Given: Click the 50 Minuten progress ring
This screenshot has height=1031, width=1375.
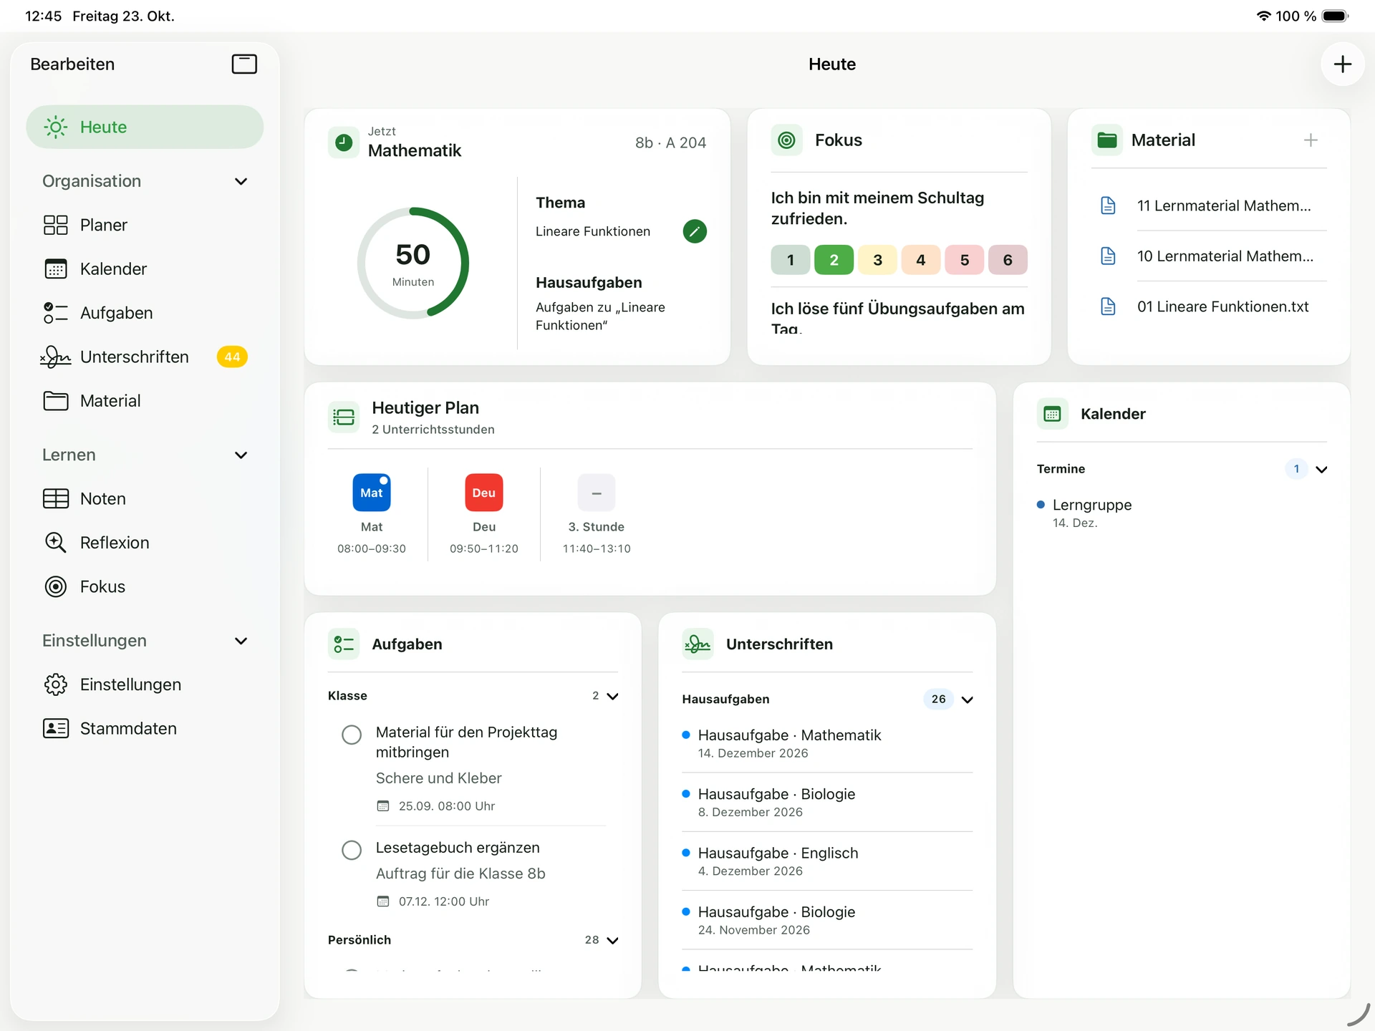Looking at the screenshot, I should click(x=413, y=263).
